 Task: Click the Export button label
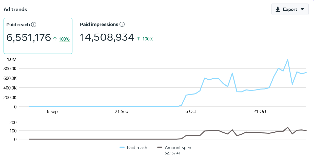pos(290,9)
